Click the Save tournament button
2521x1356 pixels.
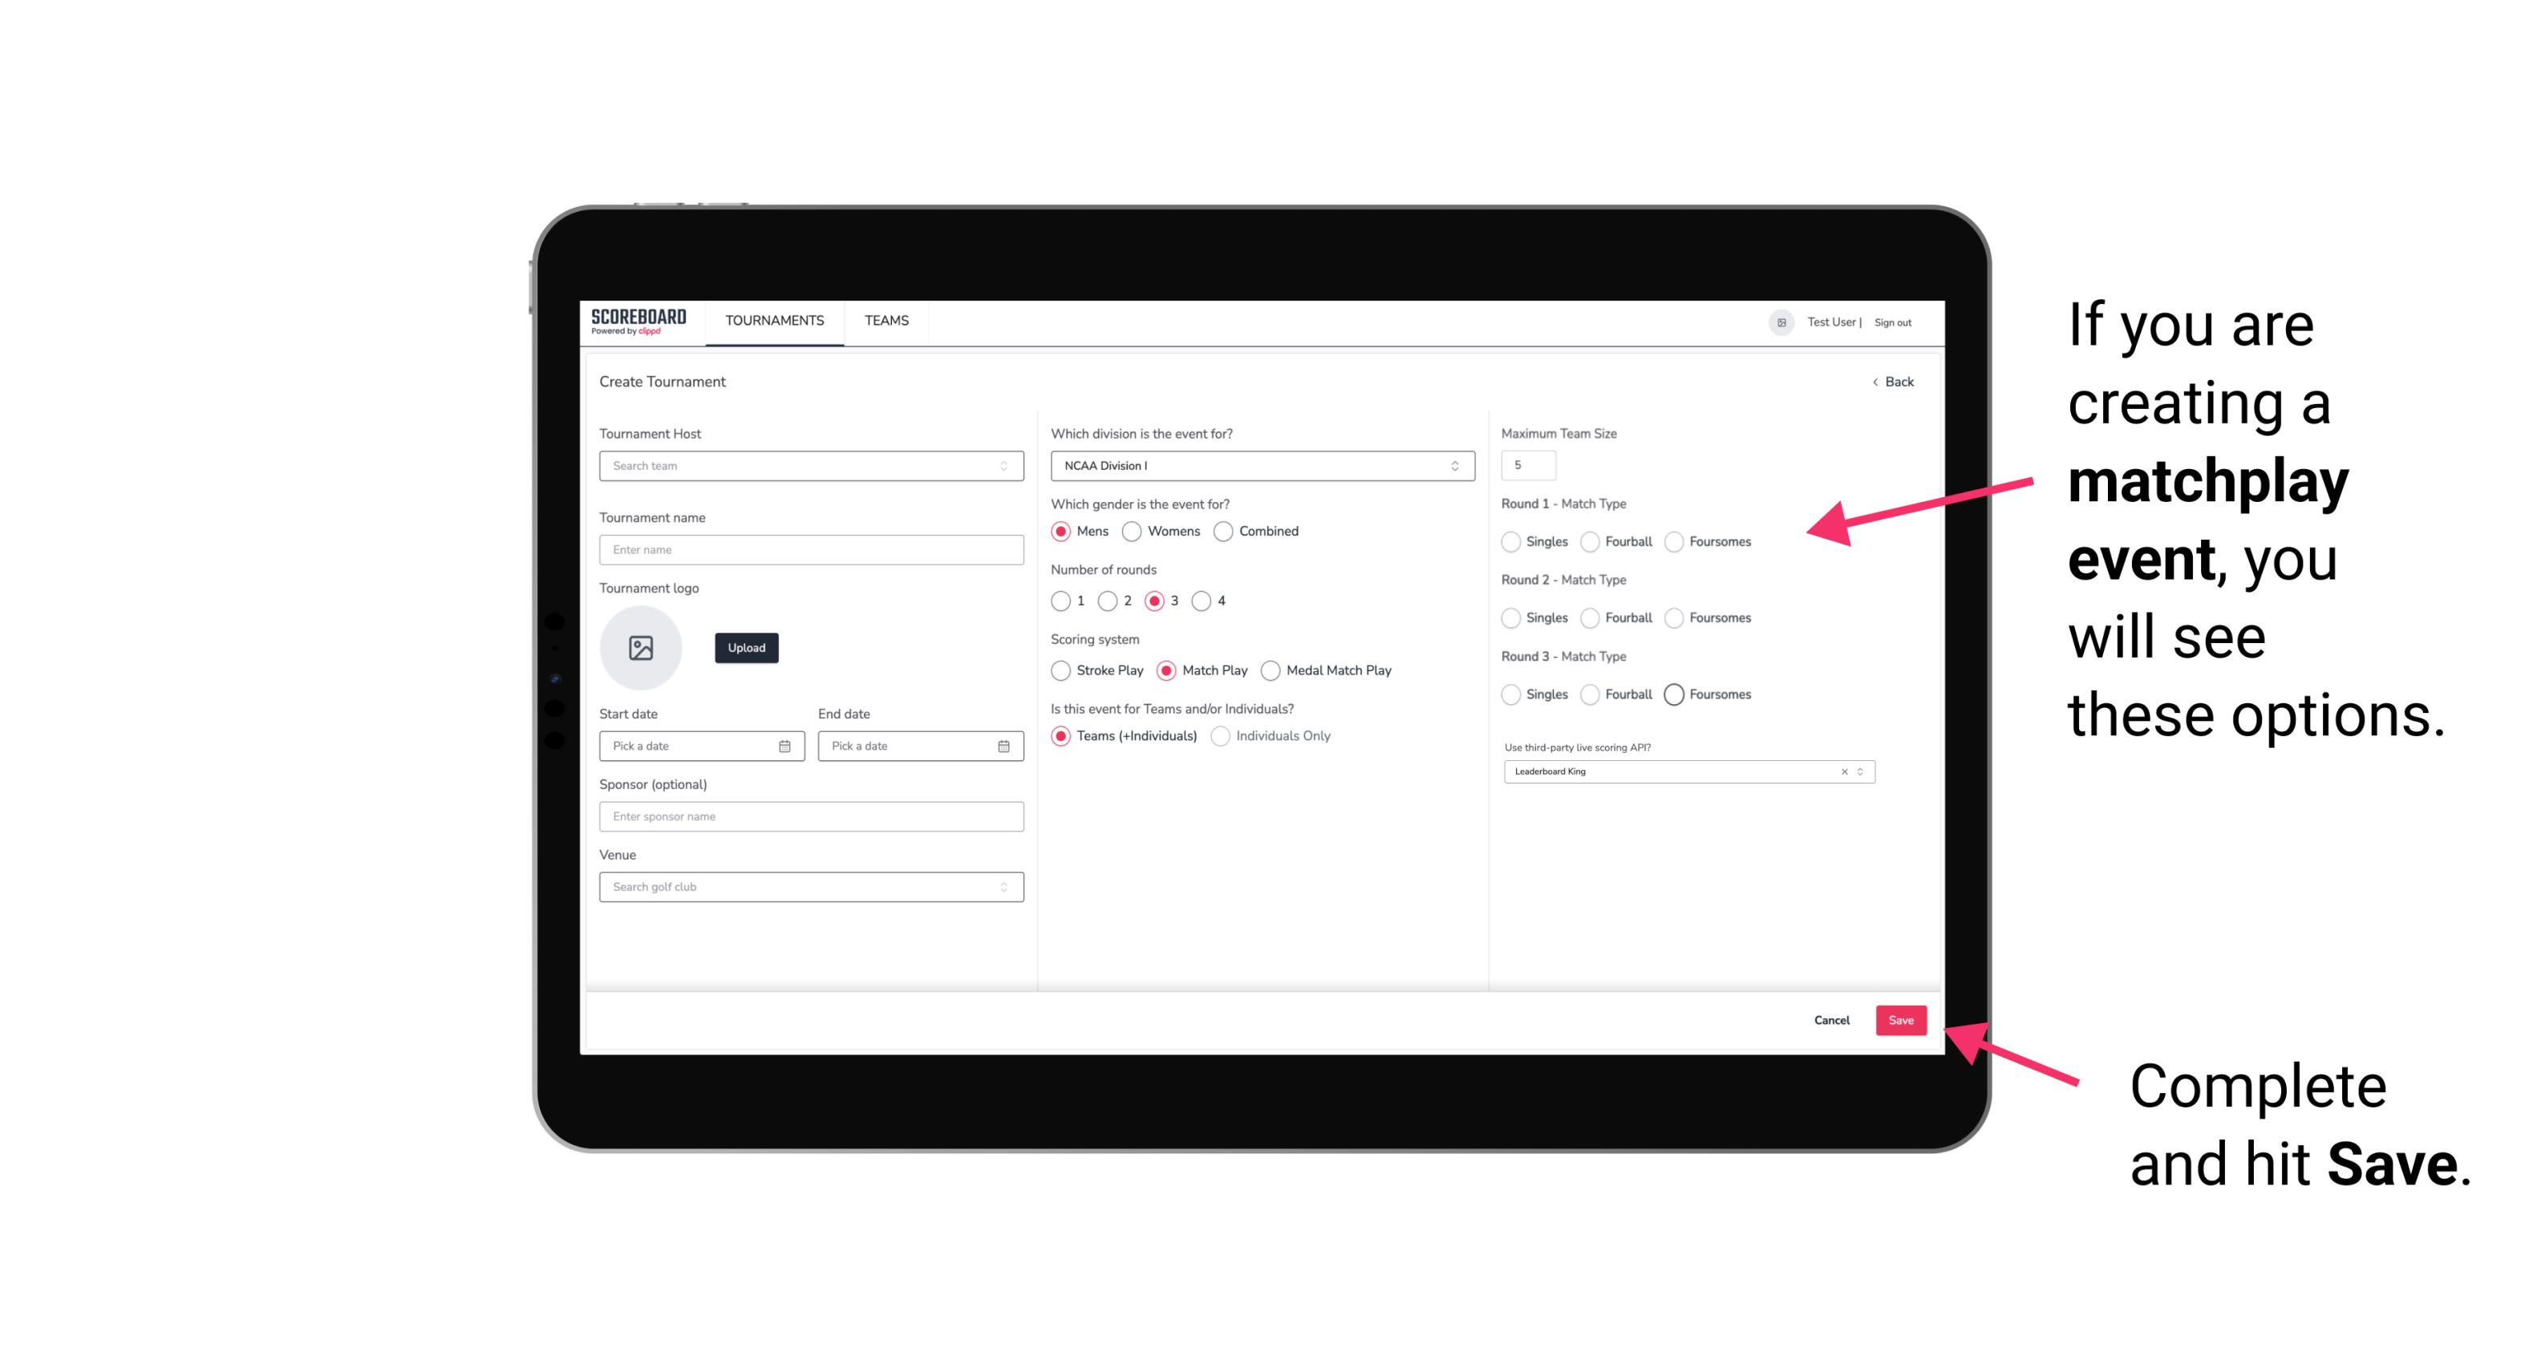[1900, 1020]
